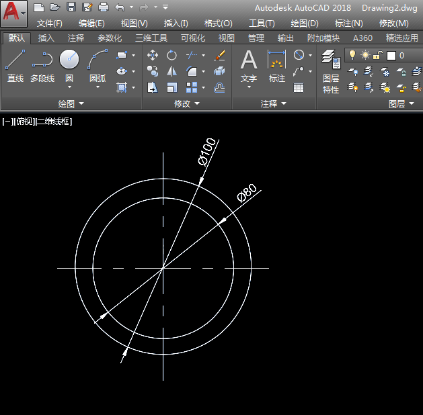Screen dimensions: 423x415
Task: Choose the Move tool in Modify panel
Action: pyautogui.click(x=153, y=55)
